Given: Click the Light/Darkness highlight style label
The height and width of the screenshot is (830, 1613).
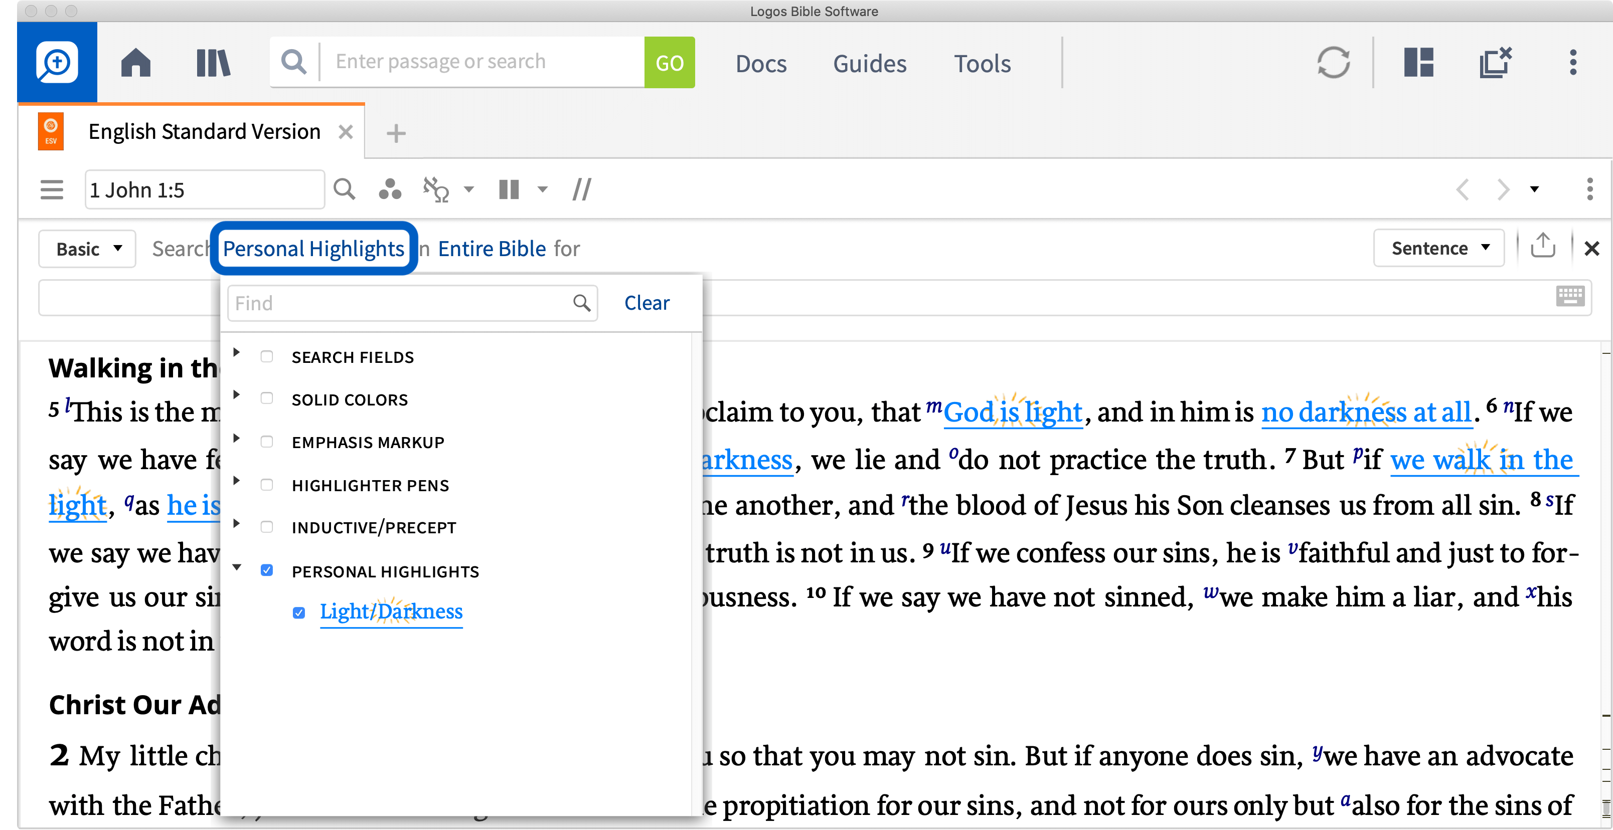Looking at the screenshot, I should click(391, 611).
